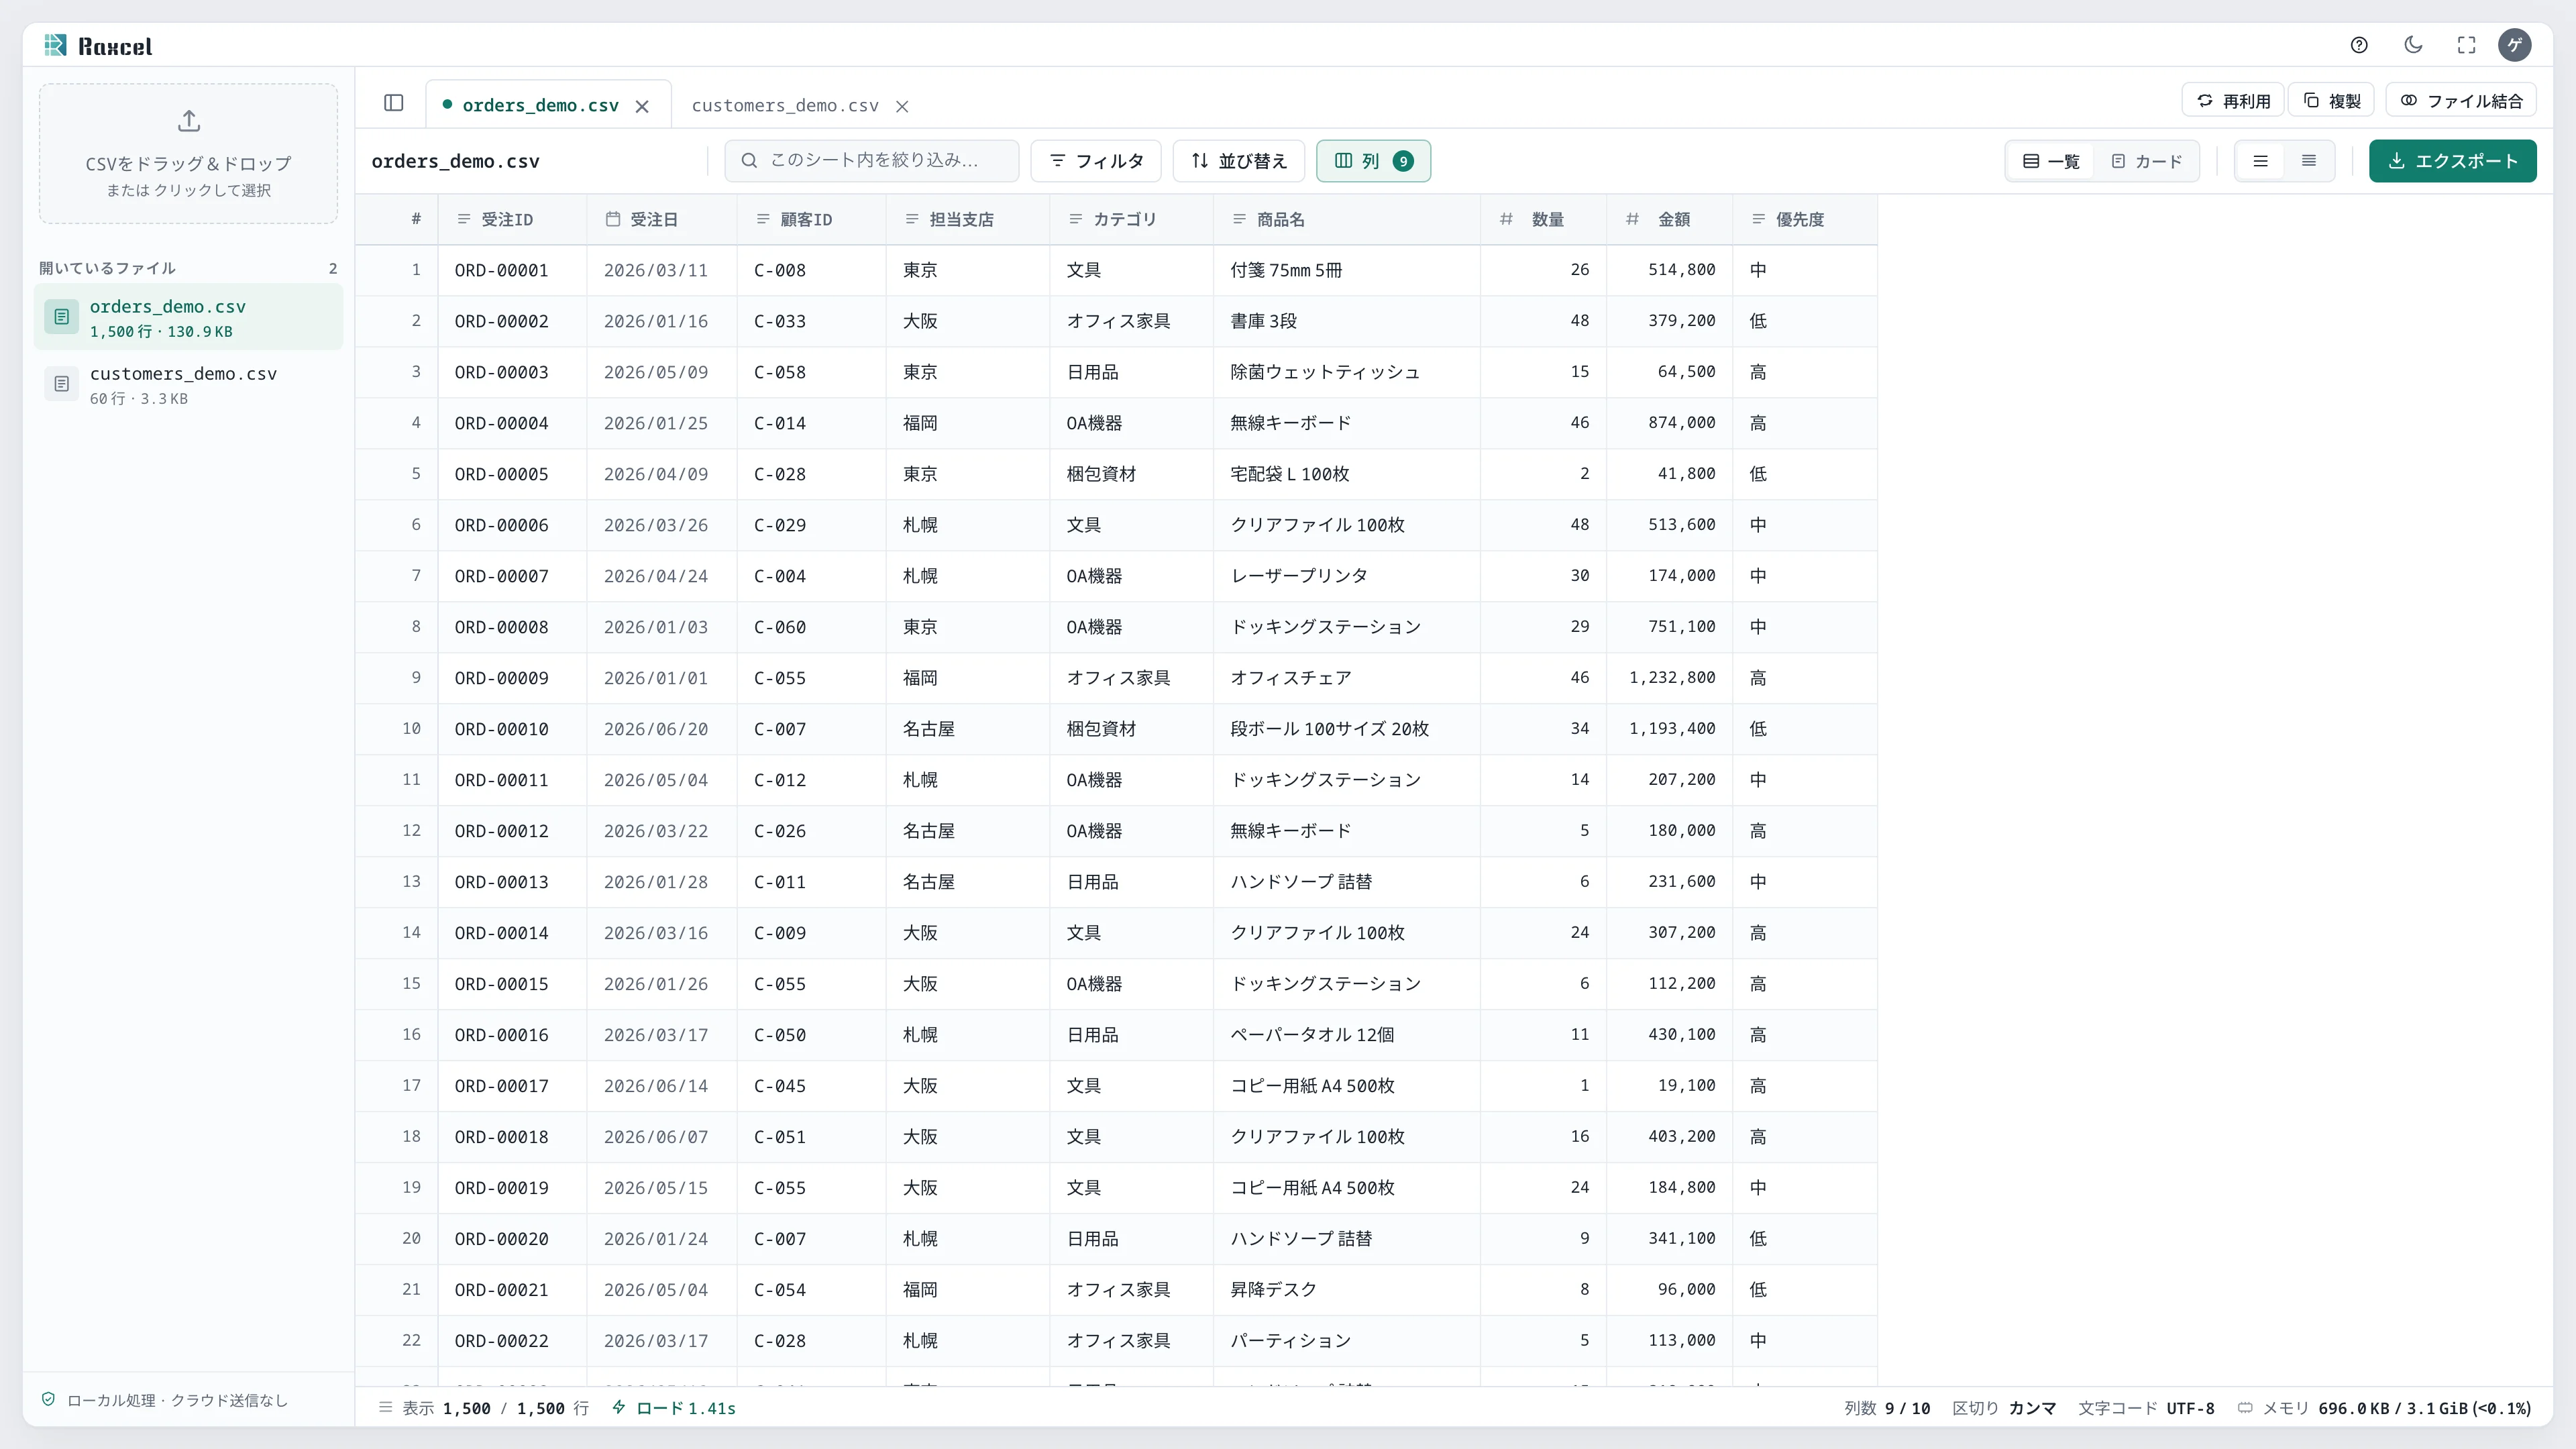Open ファイル結合 file merge
Viewport: 2576px width, 1449px height.
tap(2461, 101)
